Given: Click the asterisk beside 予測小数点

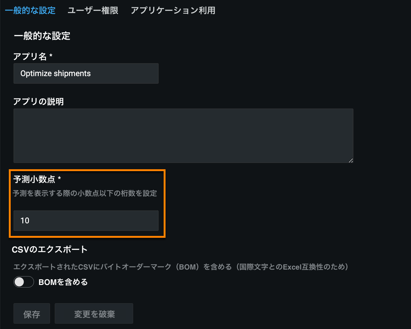Looking at the screenshot, I should pyautogui.click(x=59, y=179).
